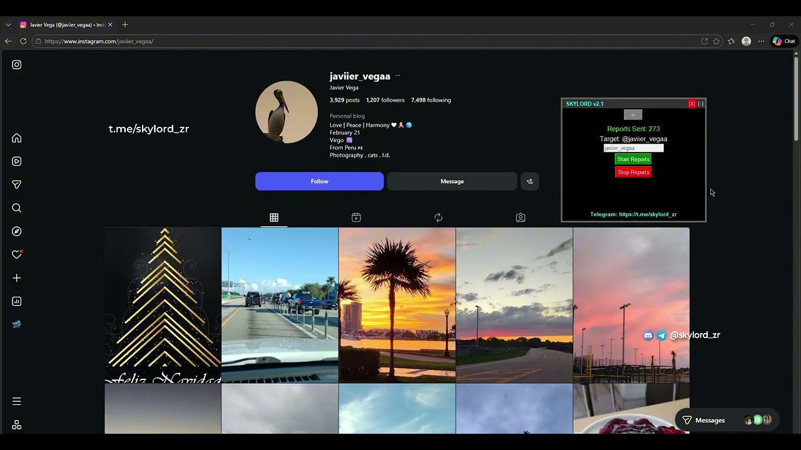This screenshot has height=450, width=801.
Task: Open the app-available icon in address bar
Action: click(705, 41)
